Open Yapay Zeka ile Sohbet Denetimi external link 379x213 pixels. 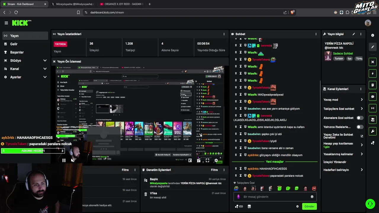point(362,136)
